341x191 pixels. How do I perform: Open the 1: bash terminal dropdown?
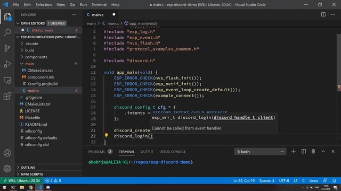tap(260, 152)
